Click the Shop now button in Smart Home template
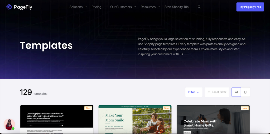270x134 pixels. 187,132
